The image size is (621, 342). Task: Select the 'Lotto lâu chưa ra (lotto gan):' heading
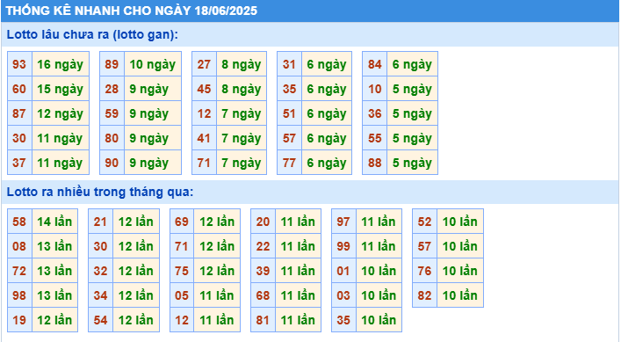click(92, 34)
